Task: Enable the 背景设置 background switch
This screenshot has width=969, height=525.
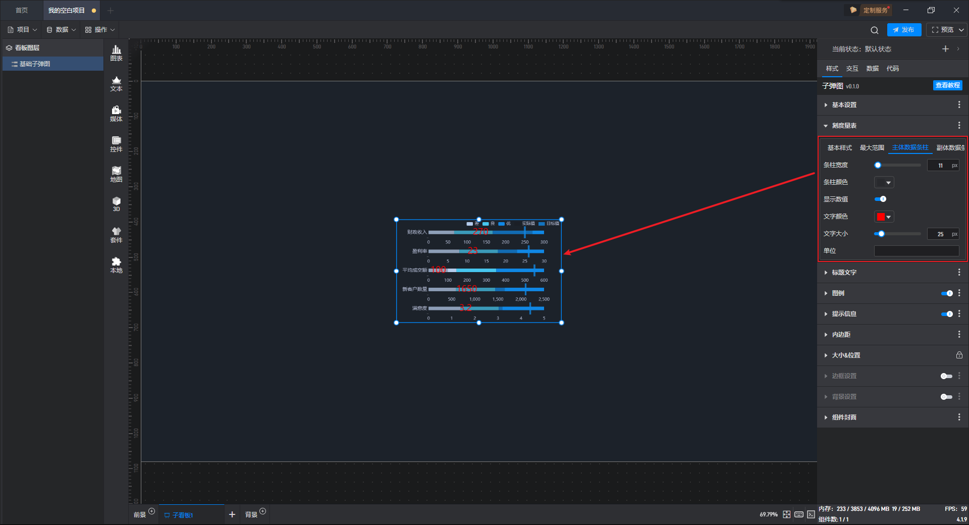Action: click(947, 397)
